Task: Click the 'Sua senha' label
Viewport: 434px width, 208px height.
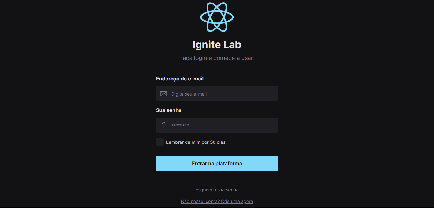Action: (169, 110)
